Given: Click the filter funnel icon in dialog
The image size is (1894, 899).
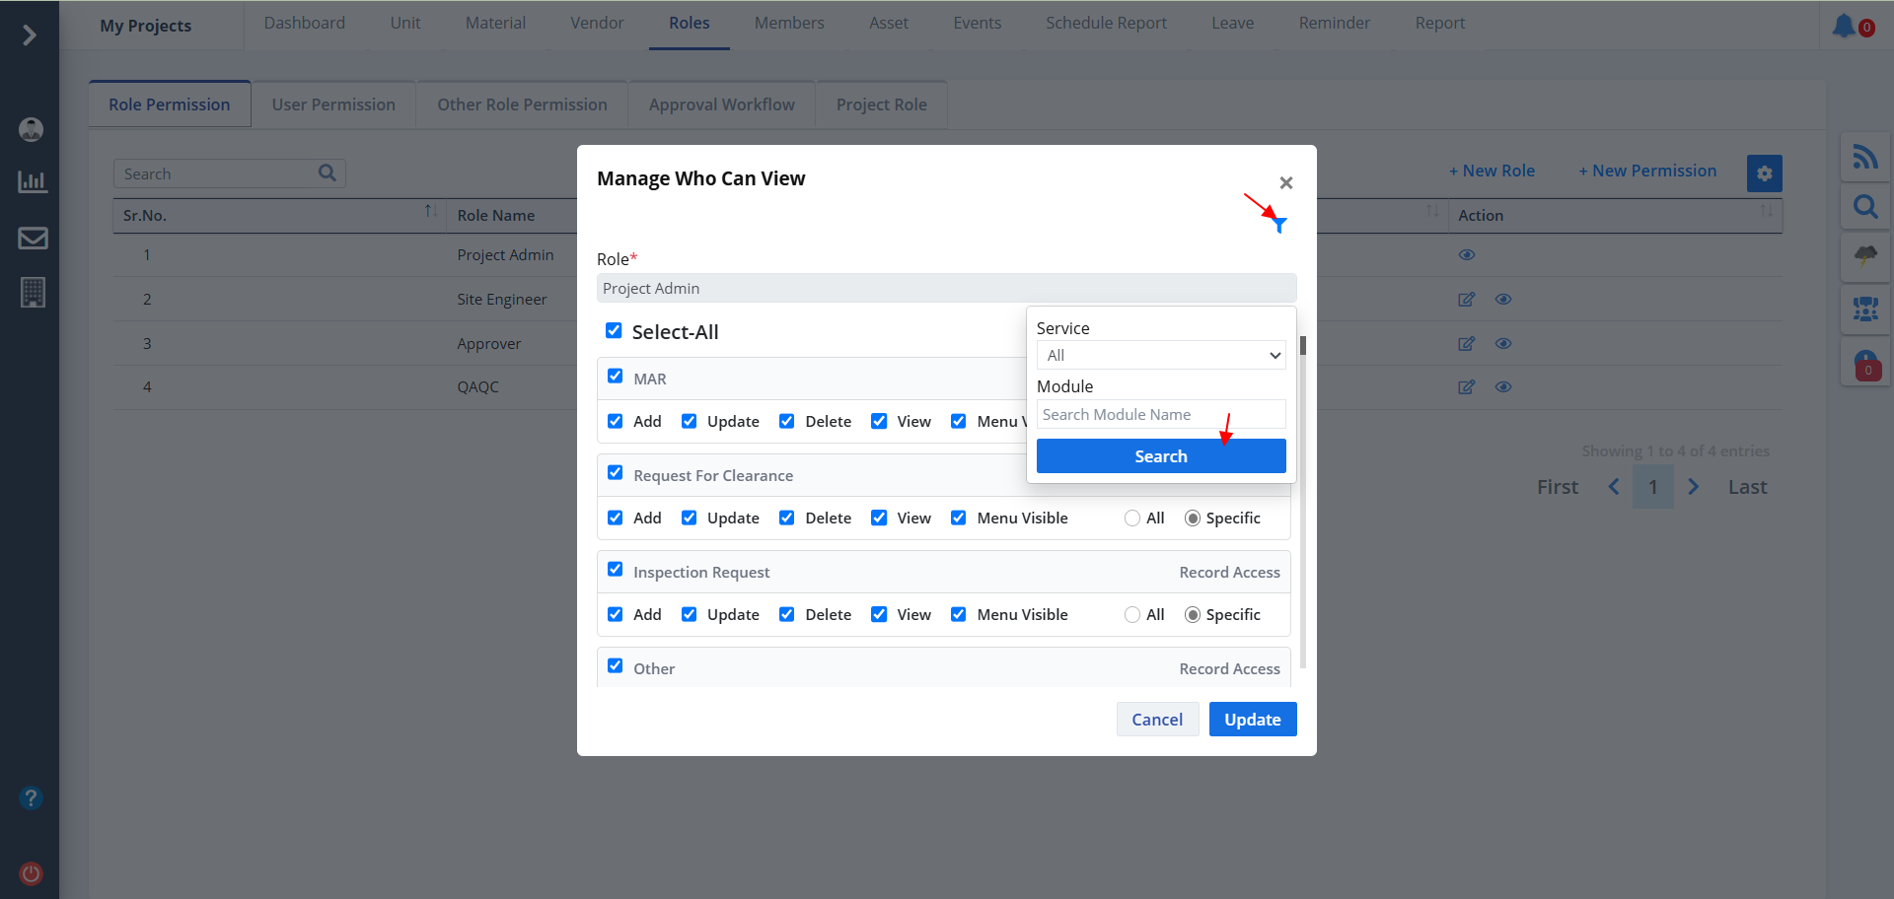Looking at the screenshot, I should (x=1279, y=226).
